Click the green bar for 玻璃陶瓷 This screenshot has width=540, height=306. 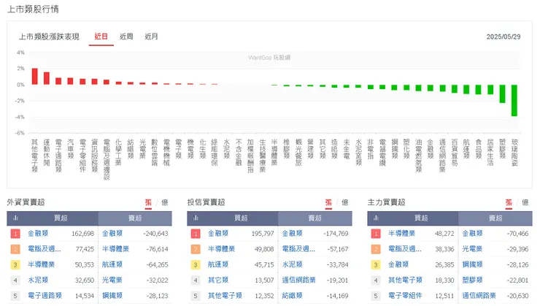click(514, 100)
